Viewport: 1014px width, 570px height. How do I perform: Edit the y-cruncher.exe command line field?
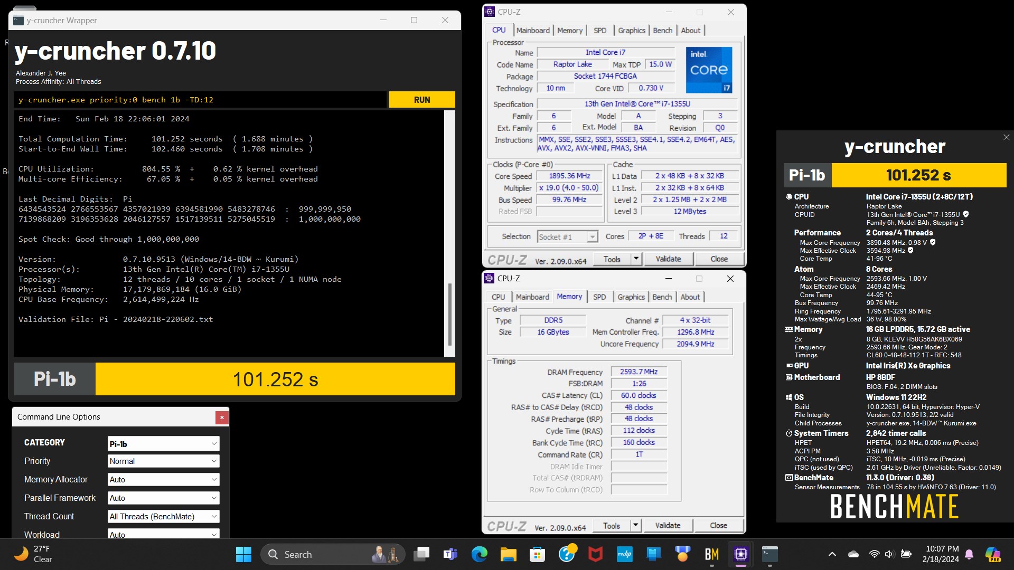click(201, 100)
